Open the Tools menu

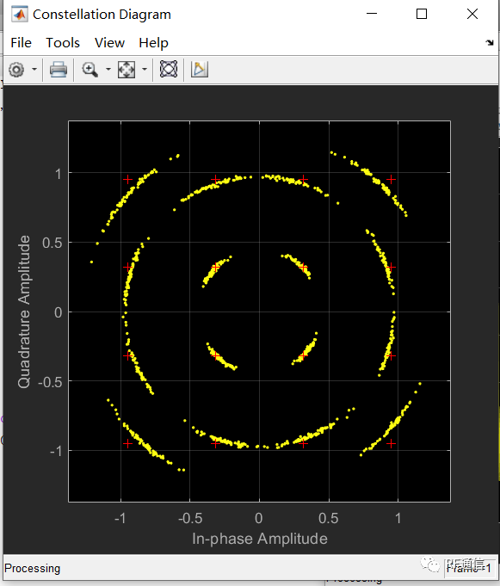click(x=63, y=43)
